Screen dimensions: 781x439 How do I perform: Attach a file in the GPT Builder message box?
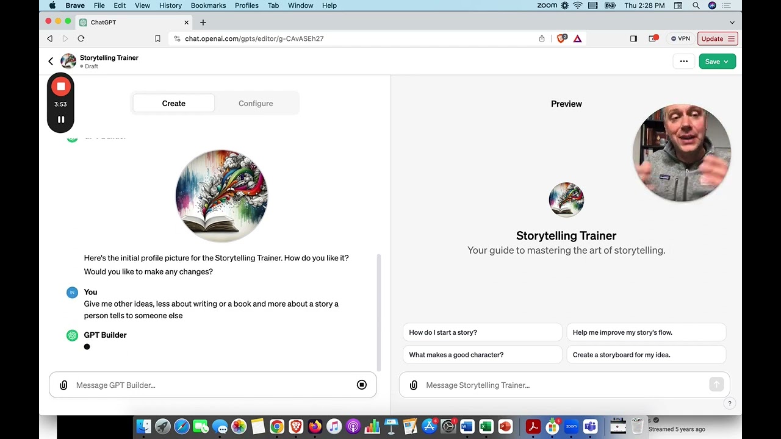63,385
